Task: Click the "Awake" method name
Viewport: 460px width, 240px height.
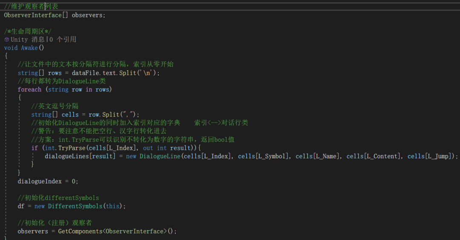Action: click(x=29, y=48)
